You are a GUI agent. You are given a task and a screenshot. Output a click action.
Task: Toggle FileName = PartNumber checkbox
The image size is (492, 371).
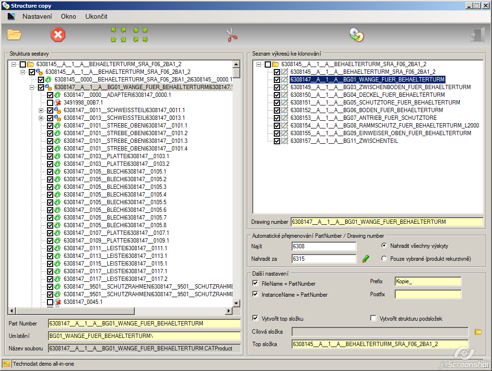tap(256, 283)
